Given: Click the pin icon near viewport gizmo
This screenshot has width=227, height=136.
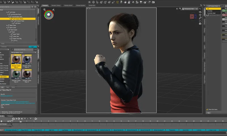Looking at the screenshot, I should (54, 10).
